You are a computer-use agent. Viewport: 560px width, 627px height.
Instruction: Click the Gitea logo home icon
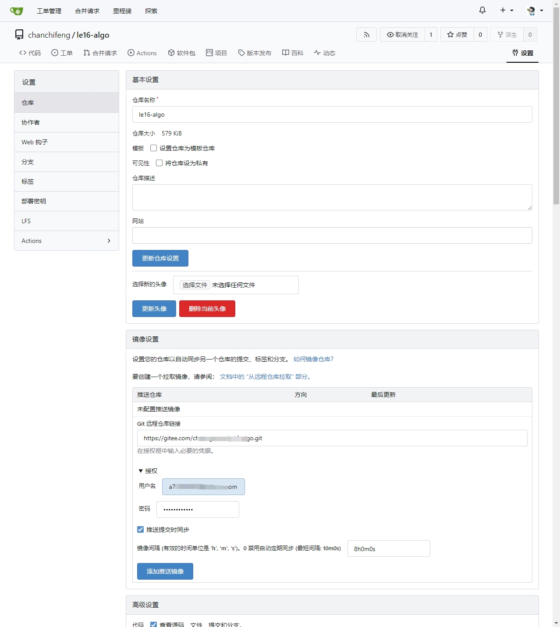click(16, 11)
